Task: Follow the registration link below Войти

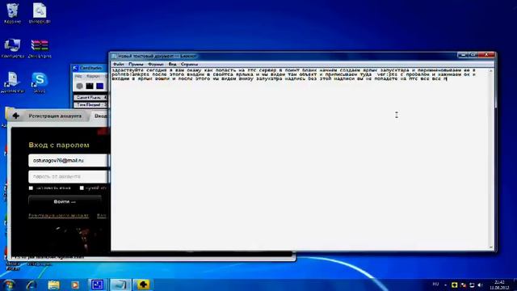Action: [x=58, y=216]
